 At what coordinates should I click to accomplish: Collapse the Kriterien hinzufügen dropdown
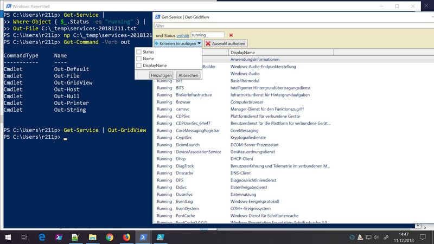(178, 43)
